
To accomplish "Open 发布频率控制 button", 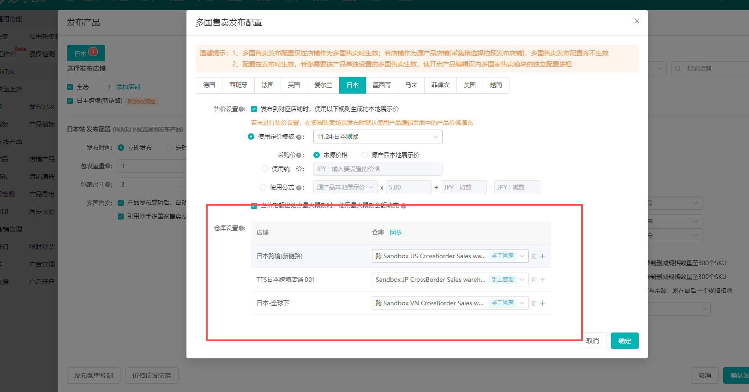I will pos(94,375).
